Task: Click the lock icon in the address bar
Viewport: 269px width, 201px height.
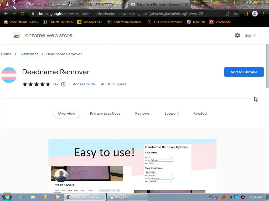Action: 33,14
